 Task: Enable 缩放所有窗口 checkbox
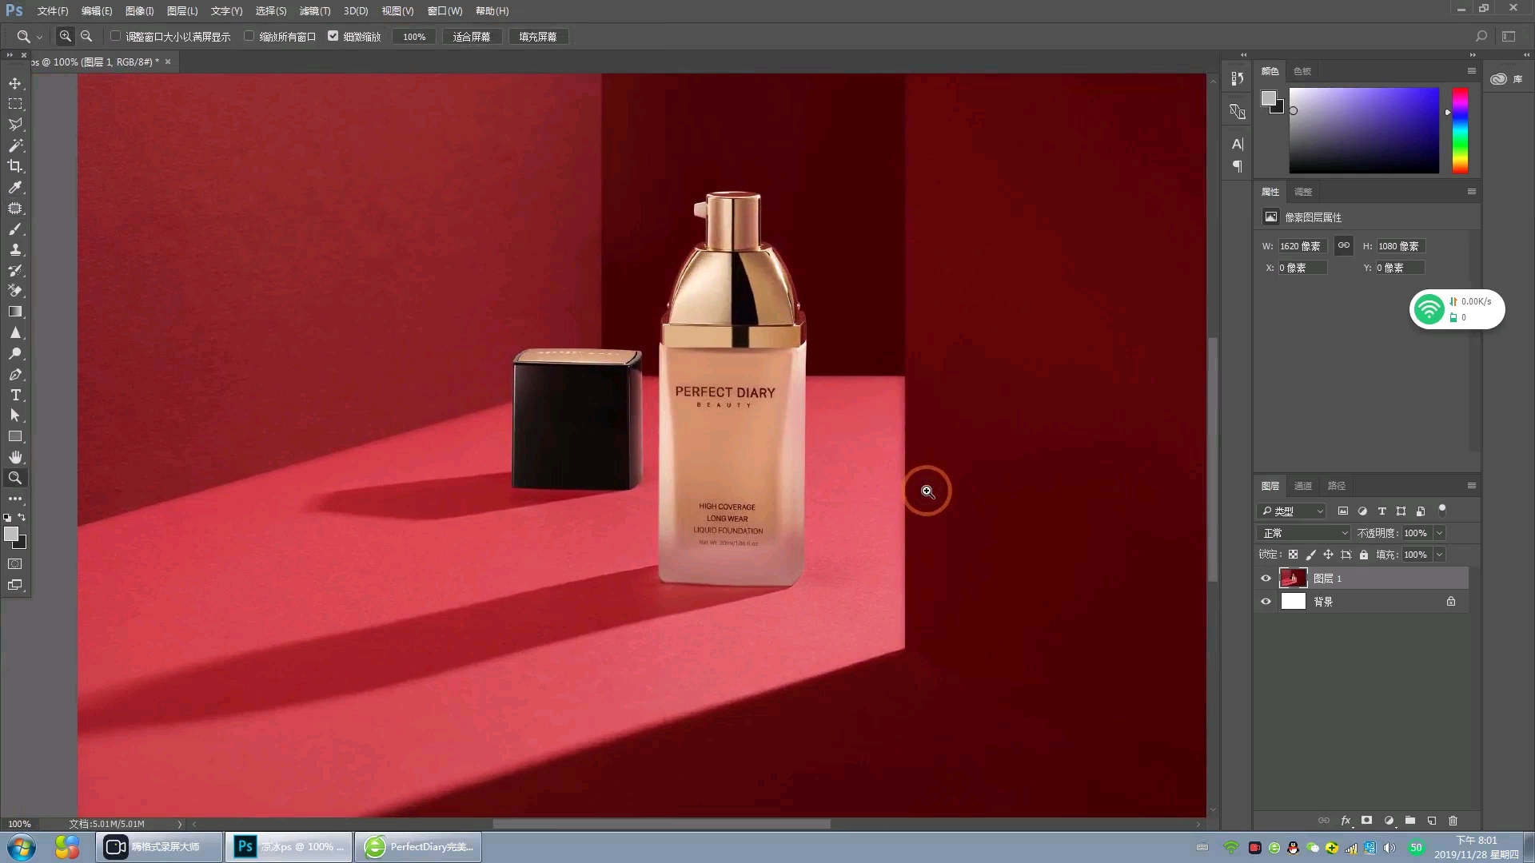click(x=249, y=36)
